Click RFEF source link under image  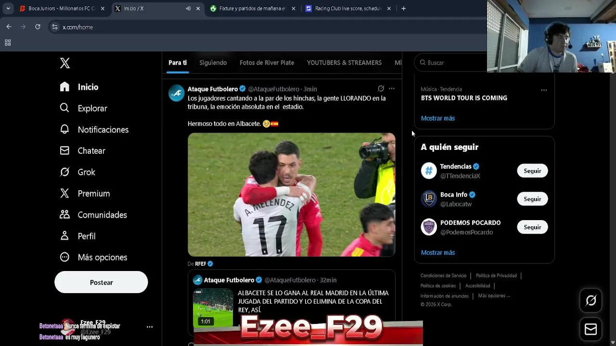201,264
